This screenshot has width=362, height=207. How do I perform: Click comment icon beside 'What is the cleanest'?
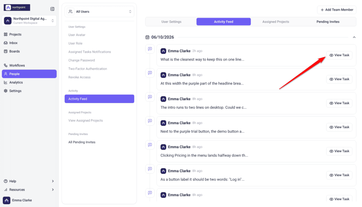point(150,49)
